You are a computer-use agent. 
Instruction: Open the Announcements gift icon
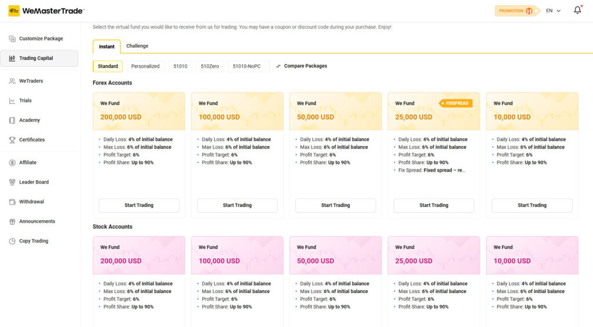pos(12,222)
